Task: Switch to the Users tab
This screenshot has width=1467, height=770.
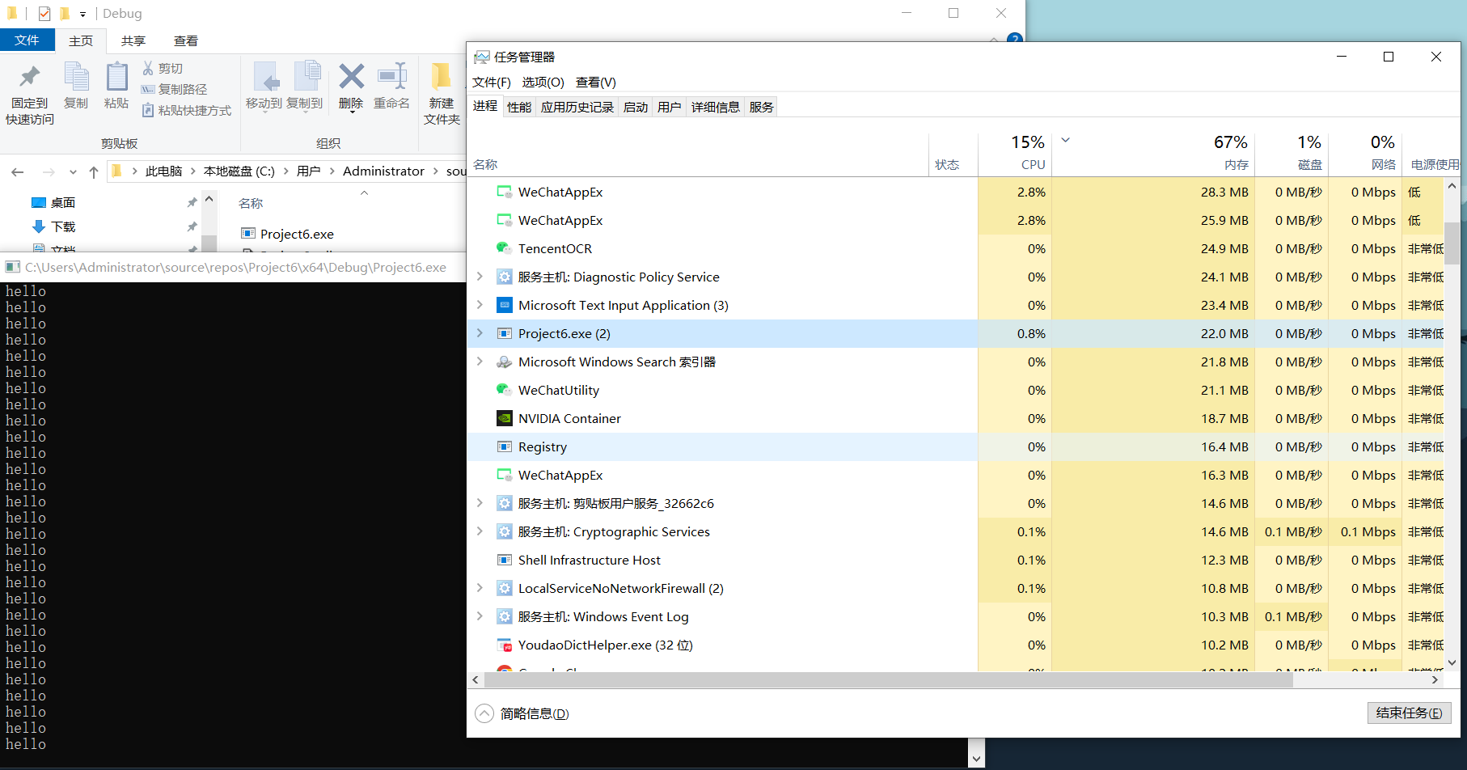Action: click(670, 107)
